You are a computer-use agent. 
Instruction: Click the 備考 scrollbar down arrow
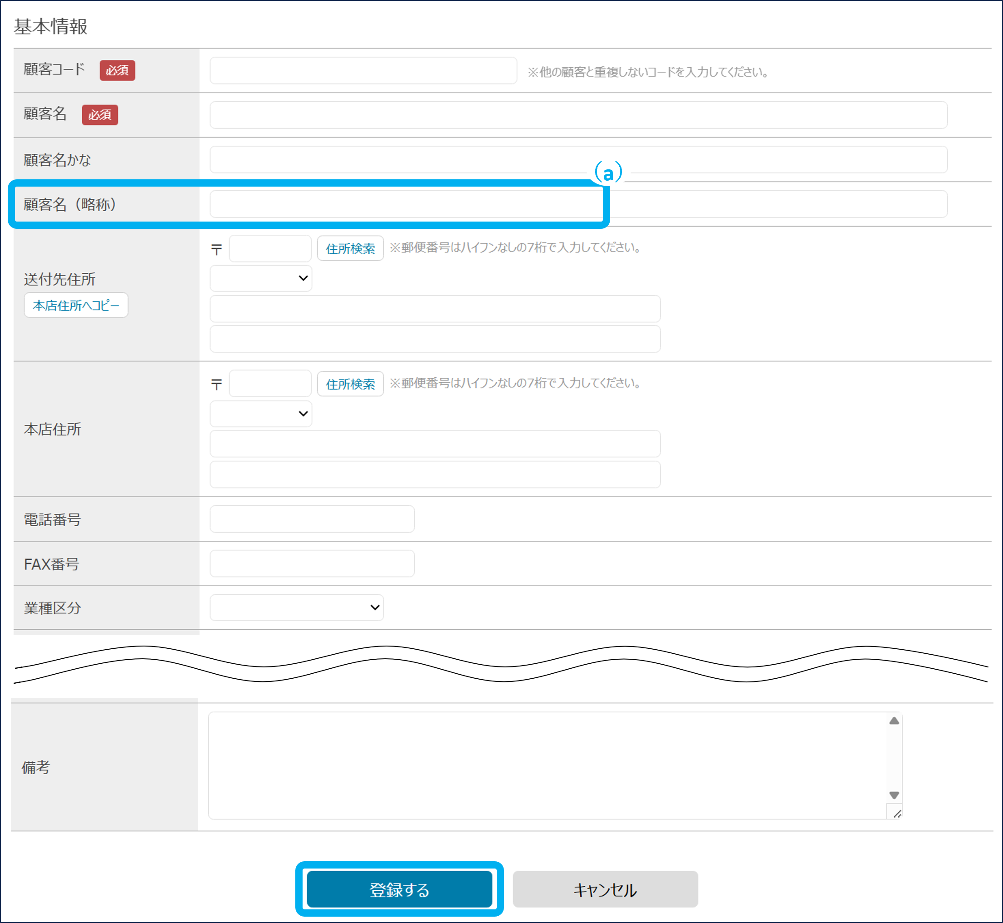point(894,795)
